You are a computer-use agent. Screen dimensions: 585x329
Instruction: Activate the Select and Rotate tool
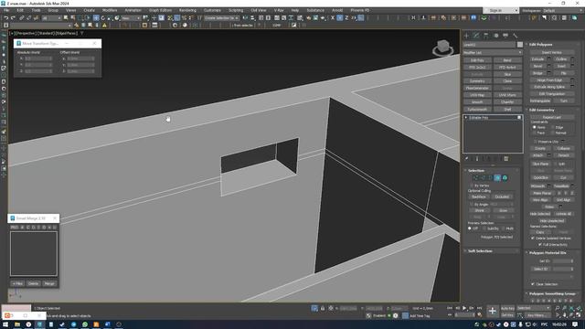pos(103,18)
